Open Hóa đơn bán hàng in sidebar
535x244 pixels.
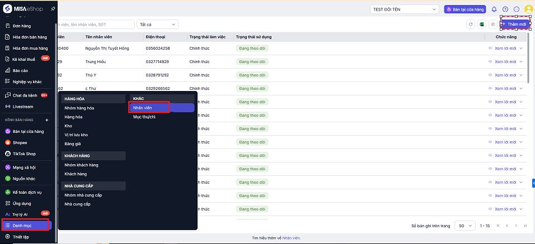[27, 37]
